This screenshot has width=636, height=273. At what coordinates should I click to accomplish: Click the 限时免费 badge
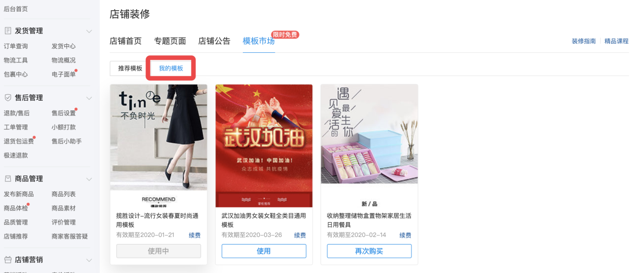[x=285, y=35]
